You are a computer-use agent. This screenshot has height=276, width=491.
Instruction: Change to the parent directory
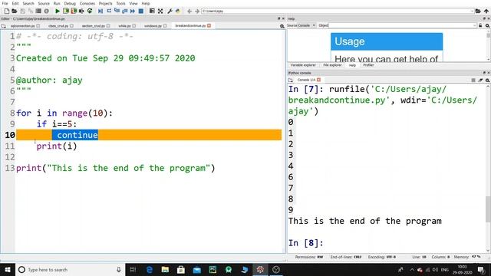coord(486,11)
